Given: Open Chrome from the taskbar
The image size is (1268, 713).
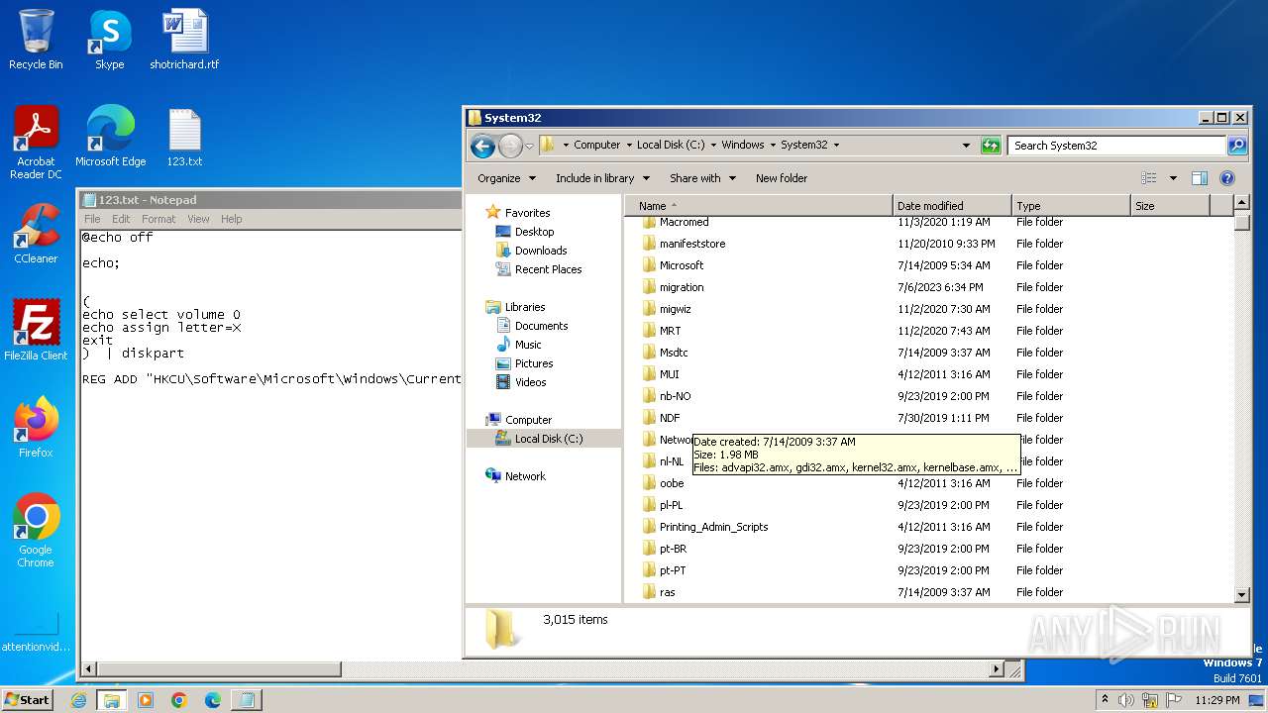Looking at the screenshot, I should 179,700.
